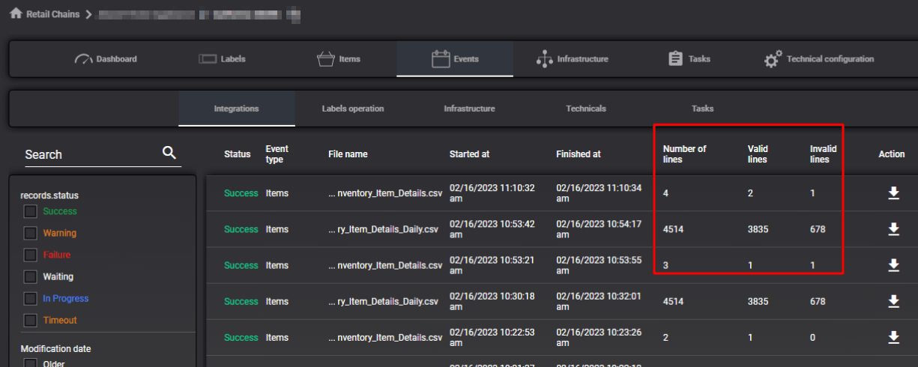Open the Labels main tab

tap(222, 59)
